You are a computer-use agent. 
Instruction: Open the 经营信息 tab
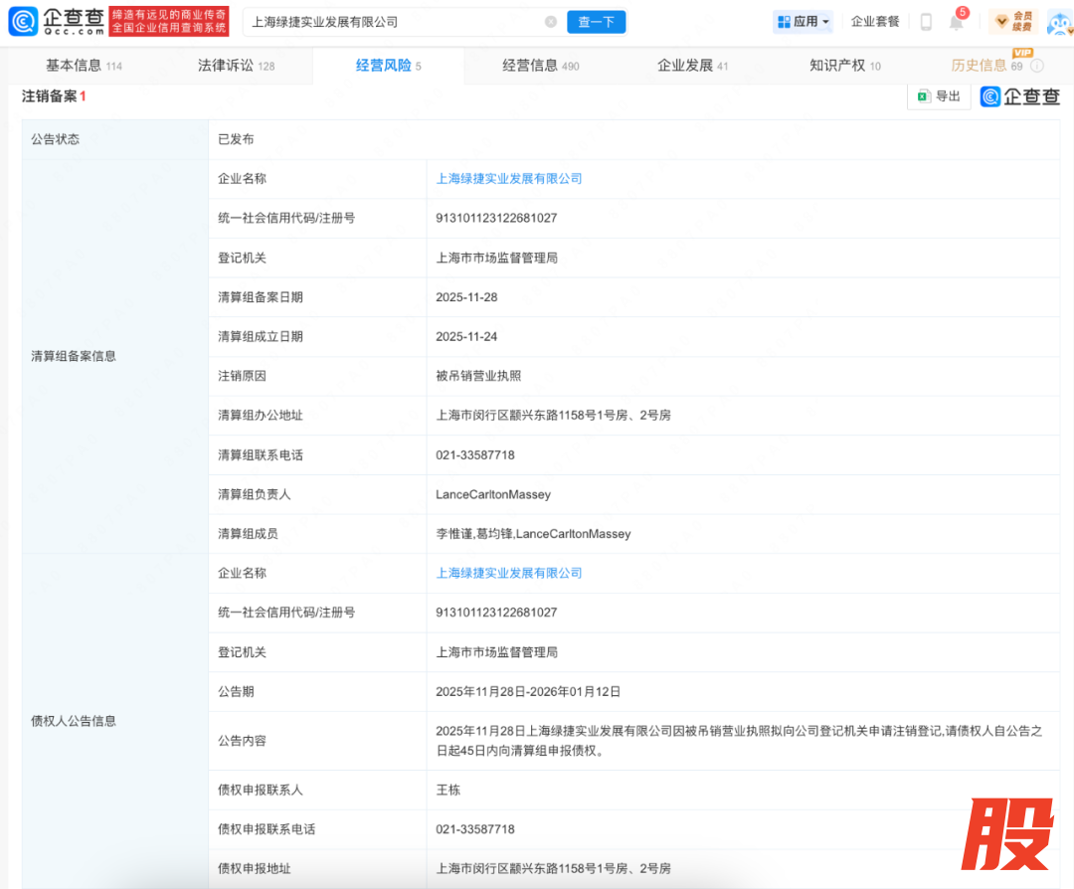(x=540, y=66)
